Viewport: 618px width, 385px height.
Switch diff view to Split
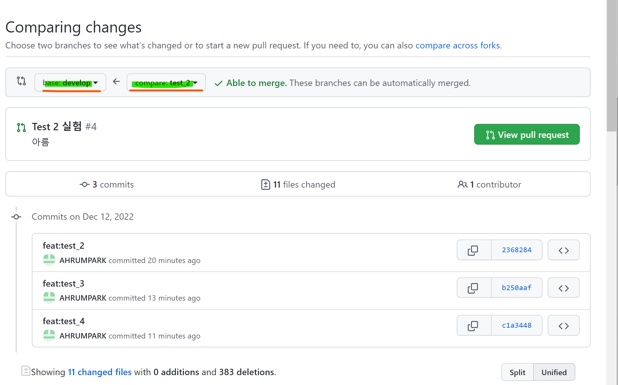click(517, 372)
